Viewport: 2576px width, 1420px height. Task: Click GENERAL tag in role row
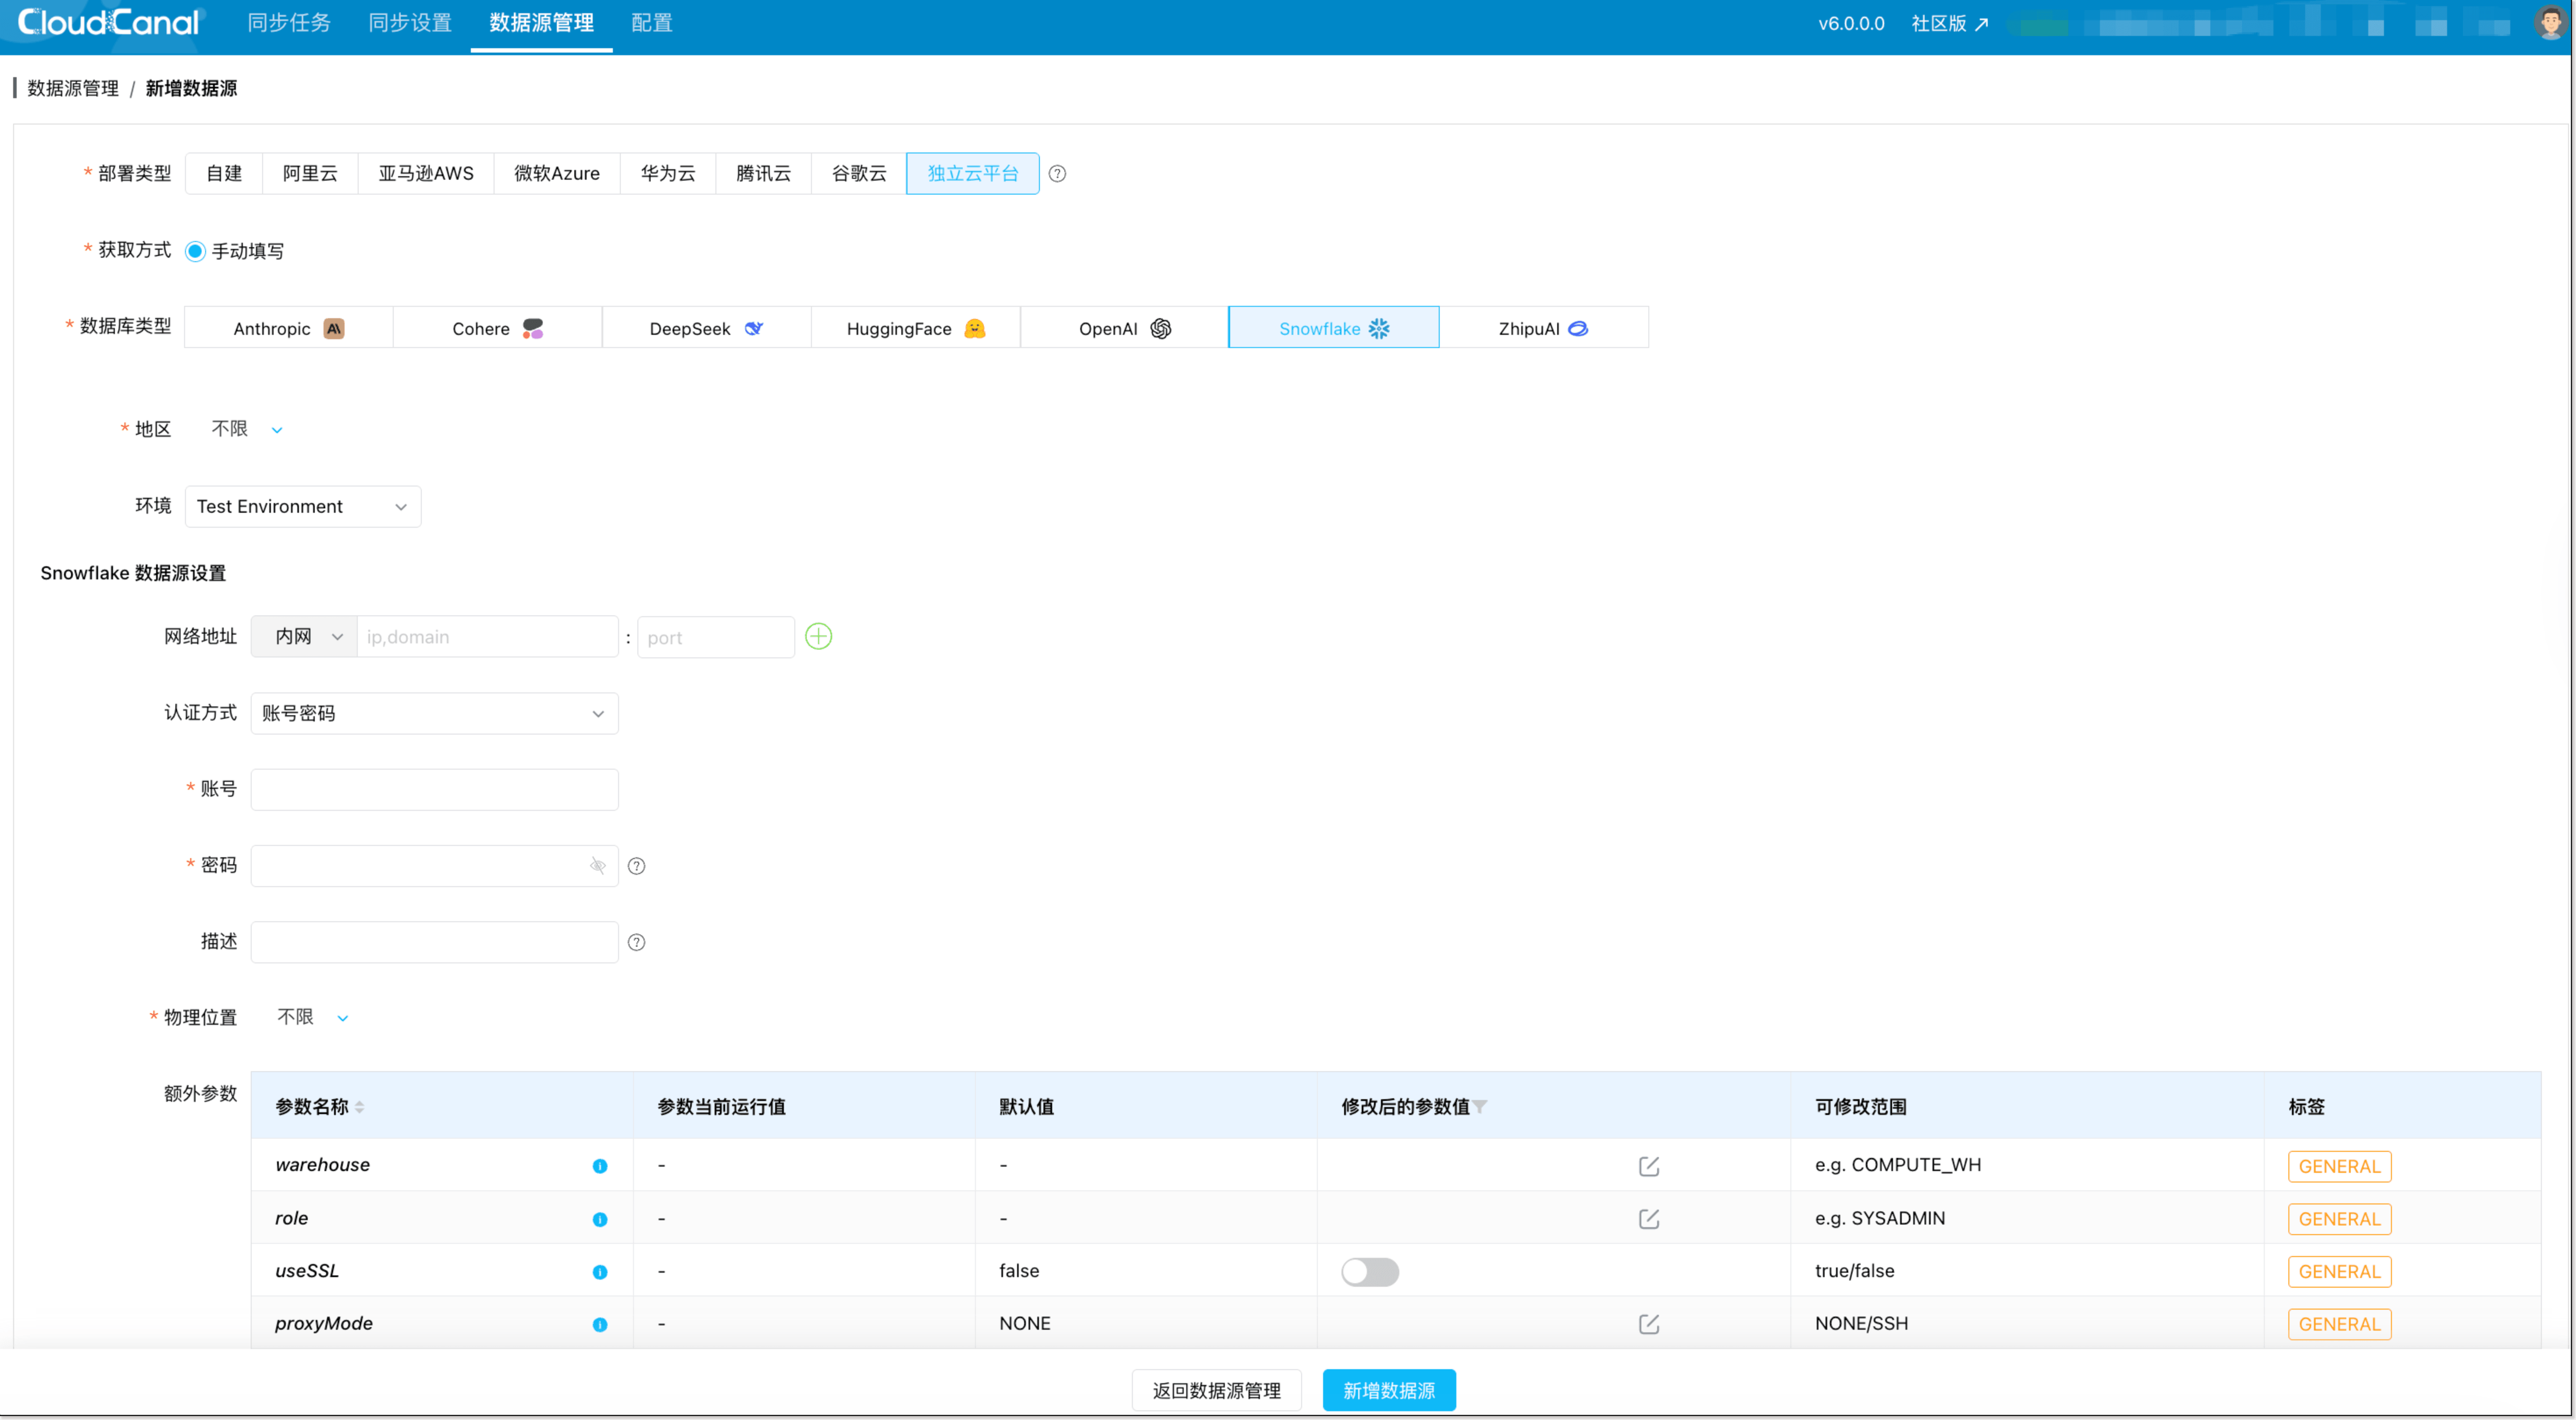pyautogui.click(x=2339, y=1219)
